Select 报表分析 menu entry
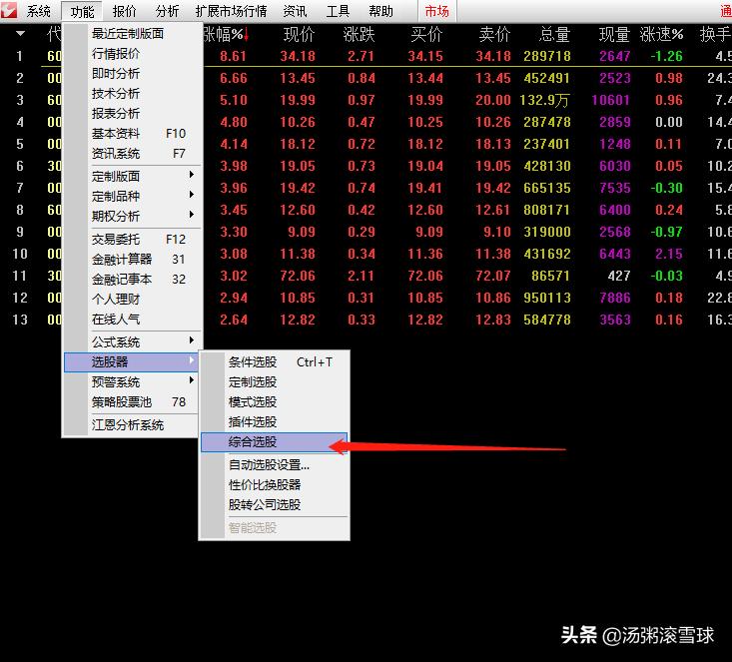 131,114
